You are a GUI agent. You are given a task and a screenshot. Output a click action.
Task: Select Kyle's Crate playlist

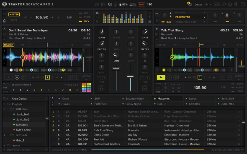(x=23, y=130)
